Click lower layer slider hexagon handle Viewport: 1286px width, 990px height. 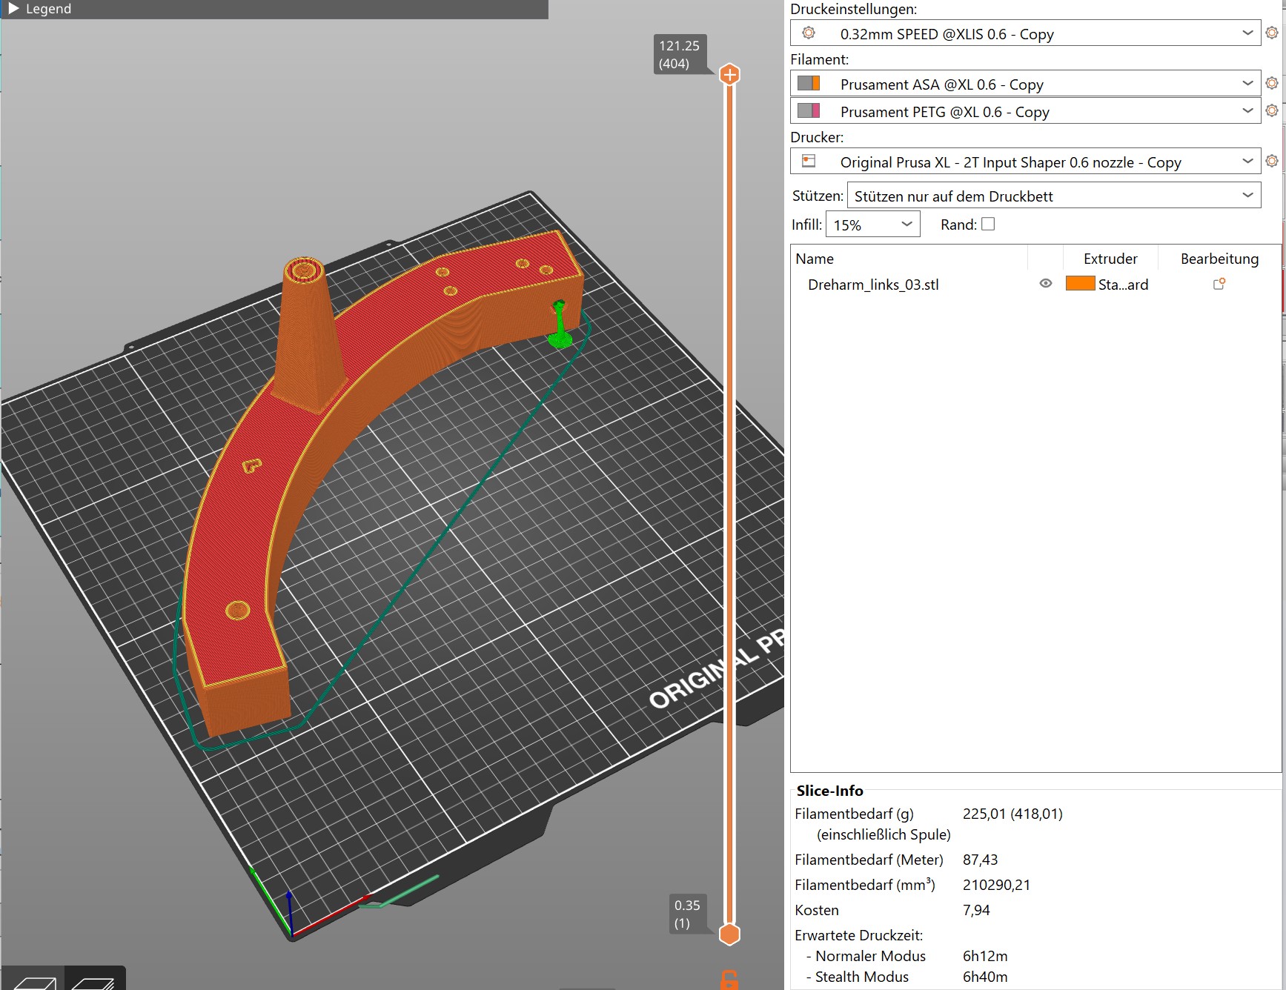click(x=730, y=934)
